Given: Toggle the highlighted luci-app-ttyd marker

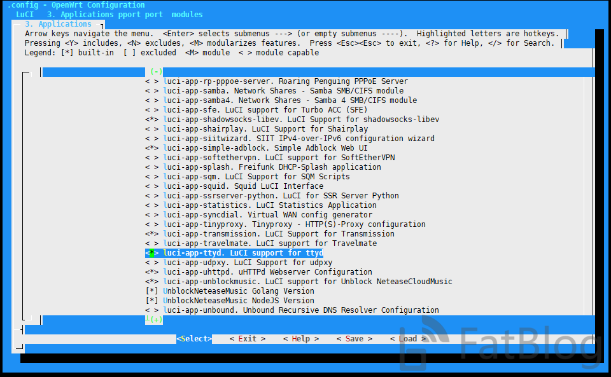Looking at the screenshot, I should click(152, 253).
